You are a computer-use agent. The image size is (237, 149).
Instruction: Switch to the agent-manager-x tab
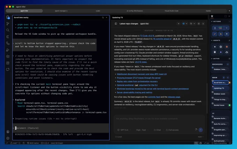point(61,11)
